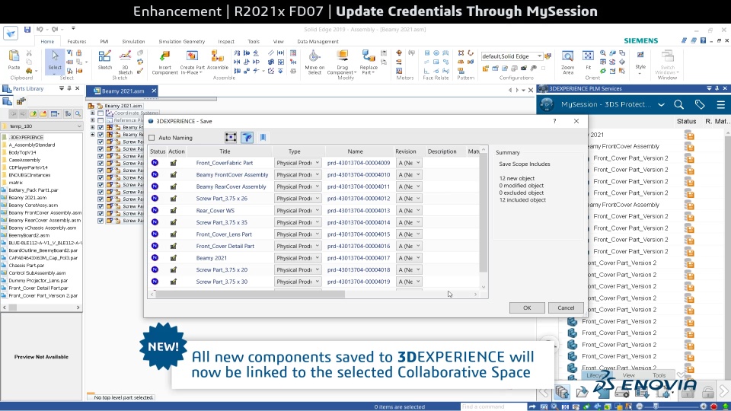Image resolution: width=731 pixels, height=411 pixels.
Task: Open the default,Solid Edge configuration dropdown
Action: [539, 56]
